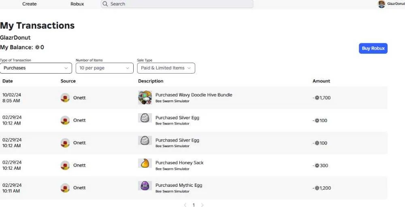The image size is (405, 207).
Task: Click Onett avatar in 10/02/24 row
Action: coord(65,98)
